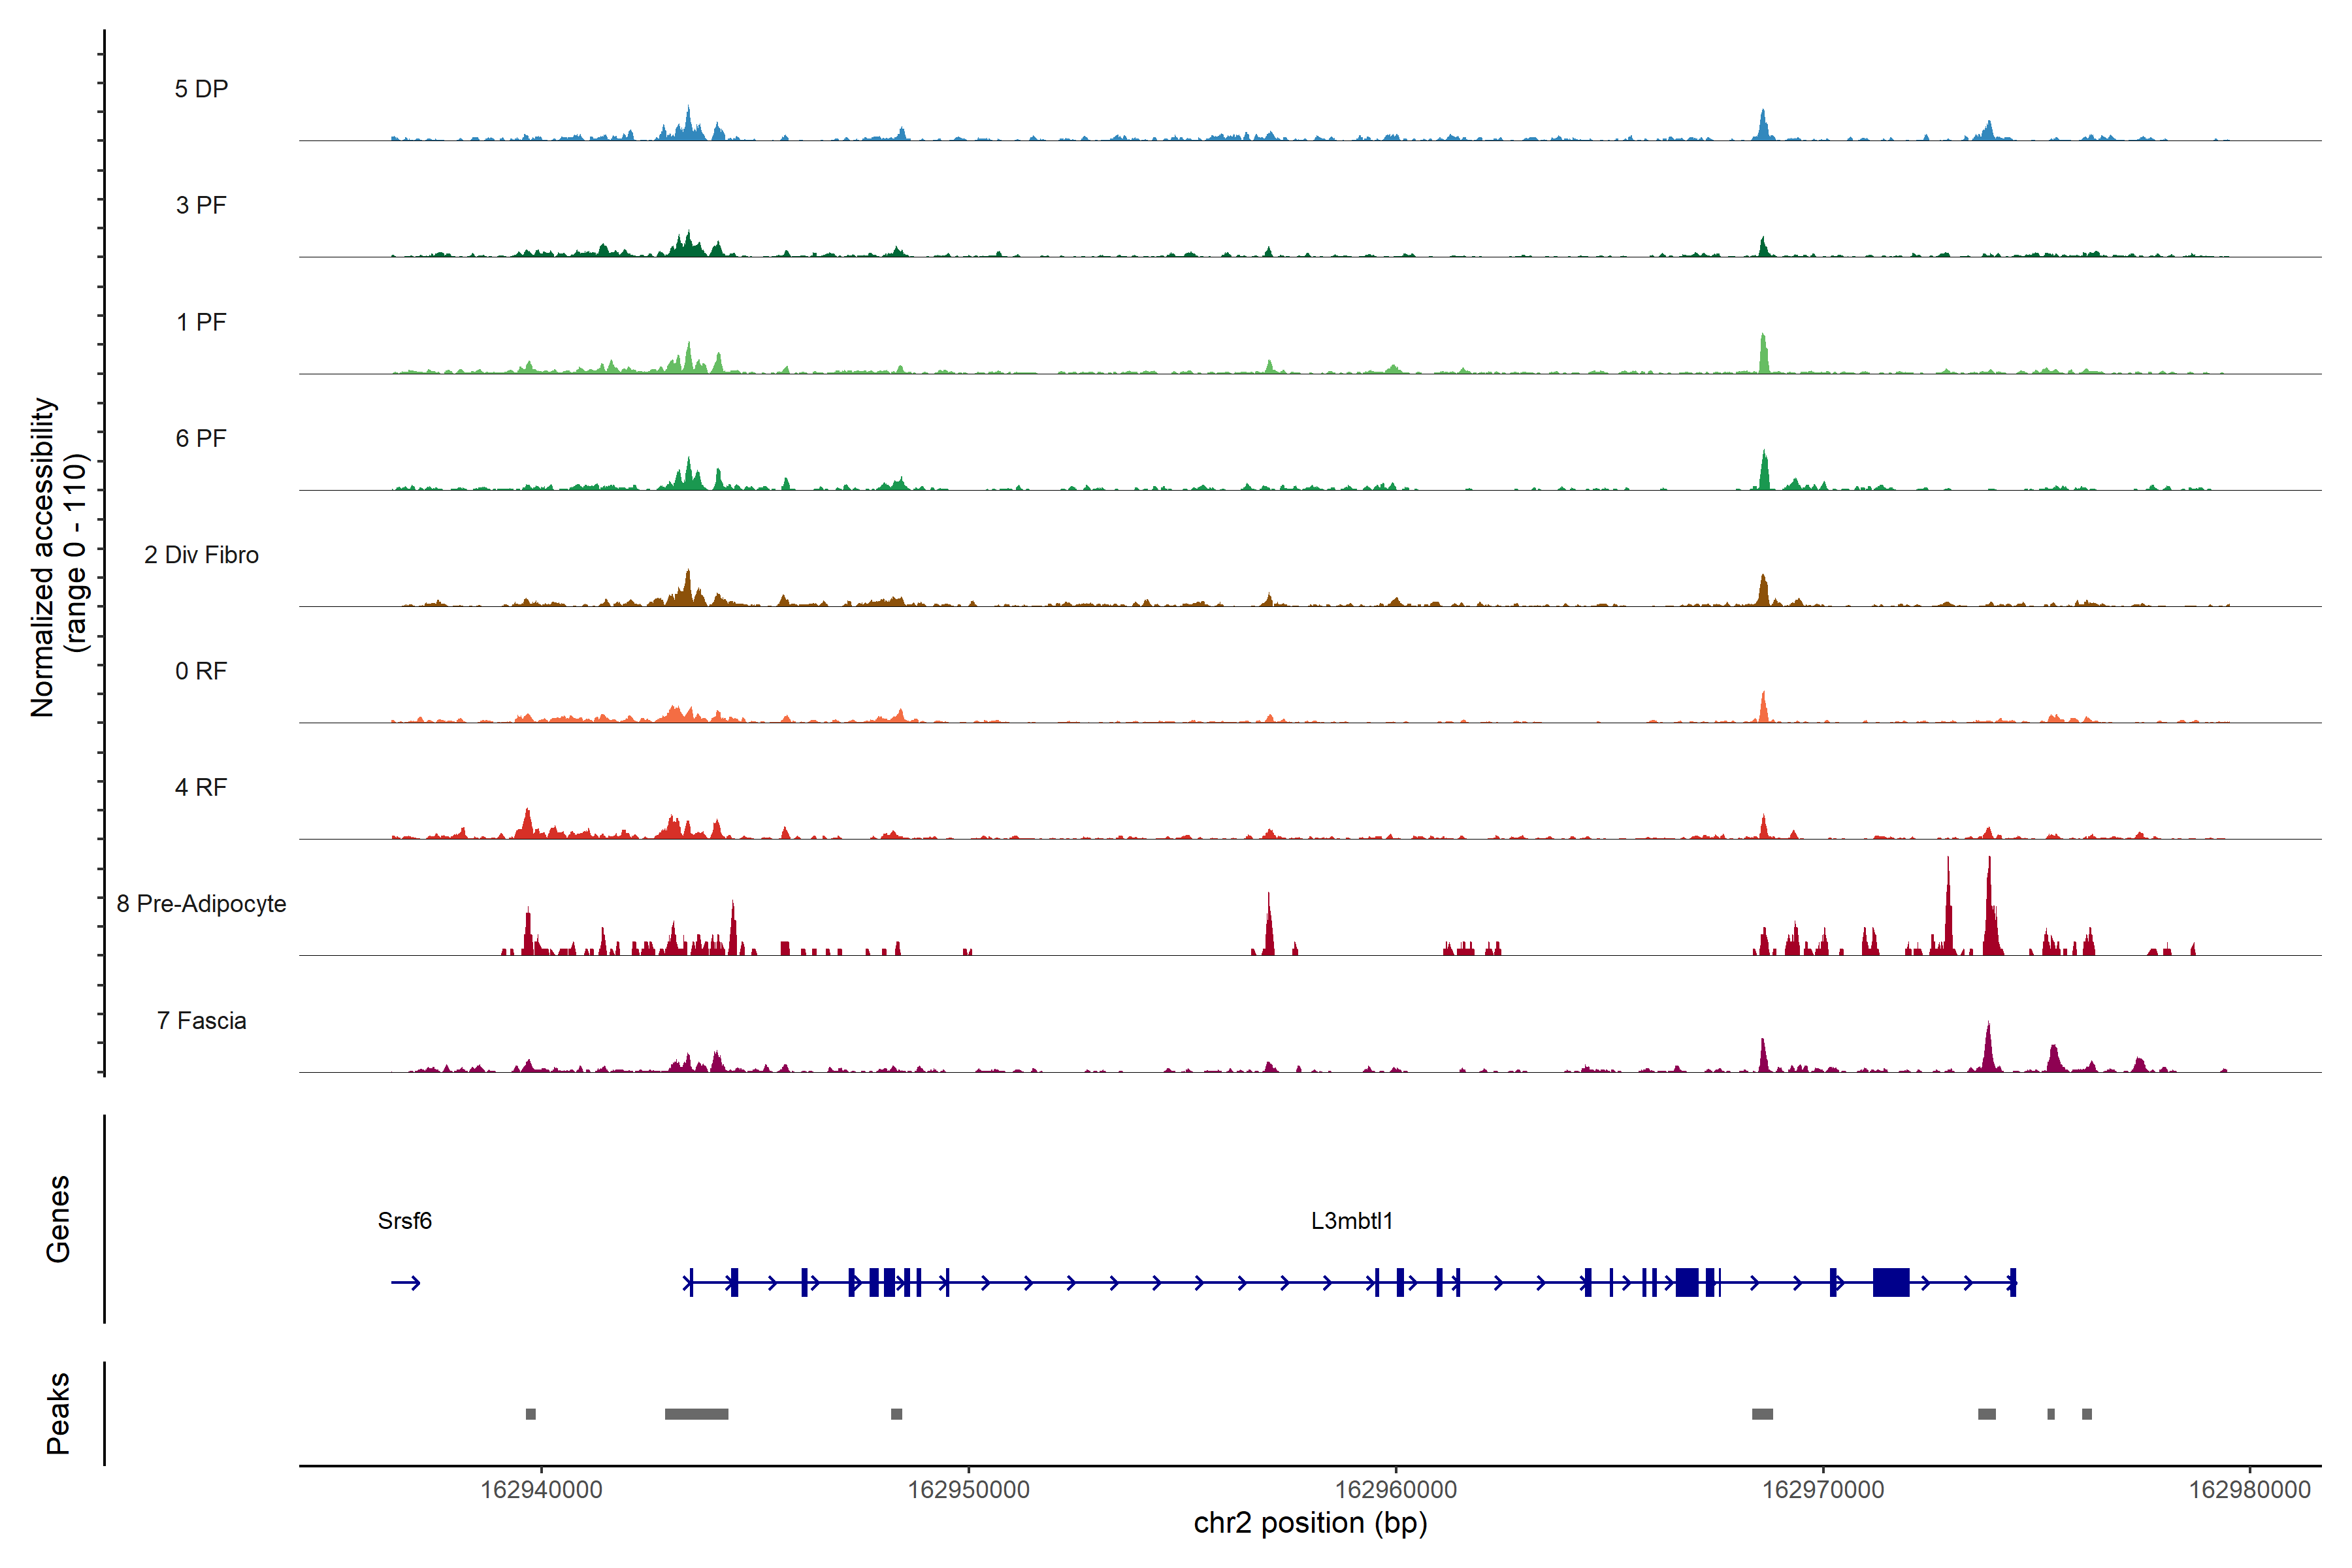Click the Genes panel label
2352x1568 pixels.
(x=58, y=1219)
